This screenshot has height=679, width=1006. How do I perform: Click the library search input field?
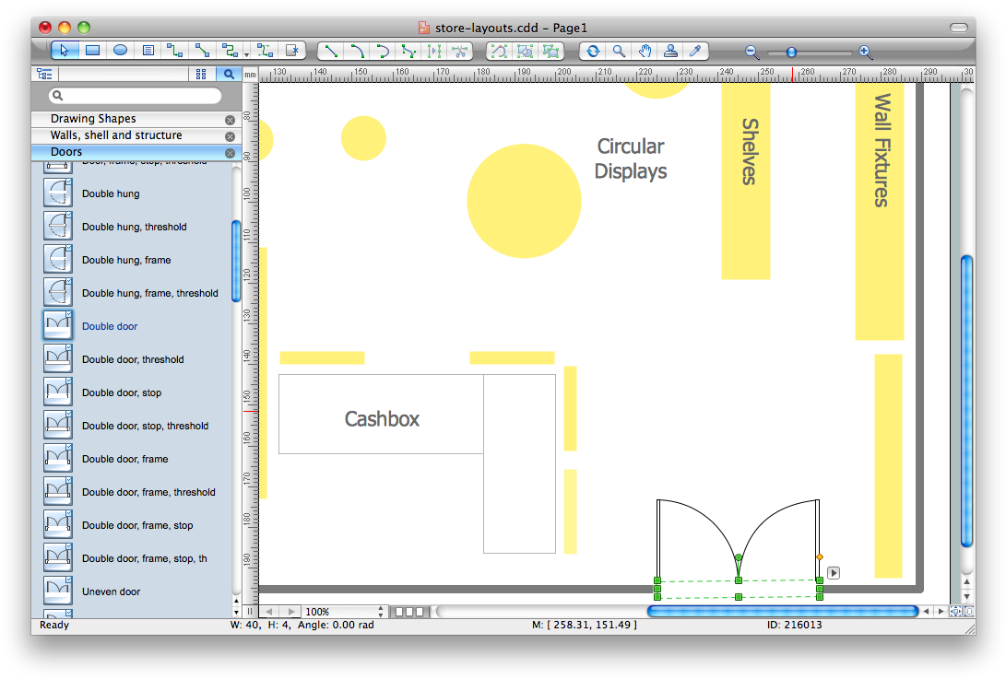tap(136, 96)
